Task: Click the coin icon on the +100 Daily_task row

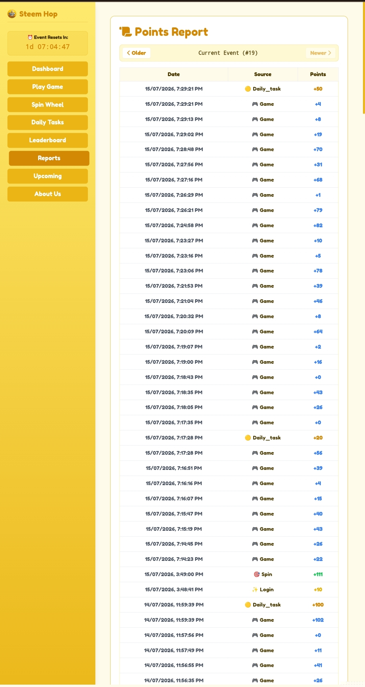Action: [248, 605]
